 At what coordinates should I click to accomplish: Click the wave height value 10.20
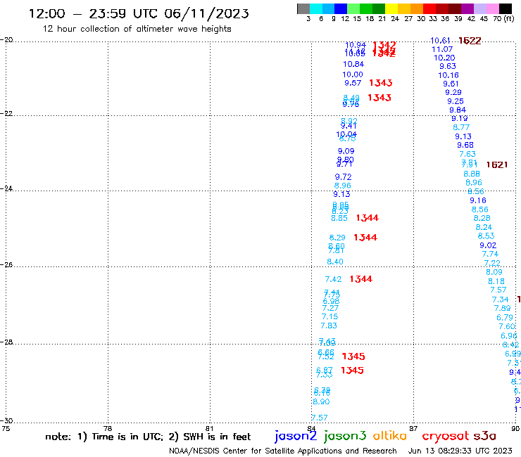(x=444, y=58)
